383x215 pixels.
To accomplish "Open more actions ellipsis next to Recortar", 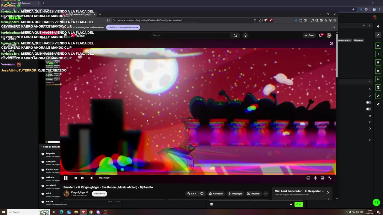I will (266, 193).
